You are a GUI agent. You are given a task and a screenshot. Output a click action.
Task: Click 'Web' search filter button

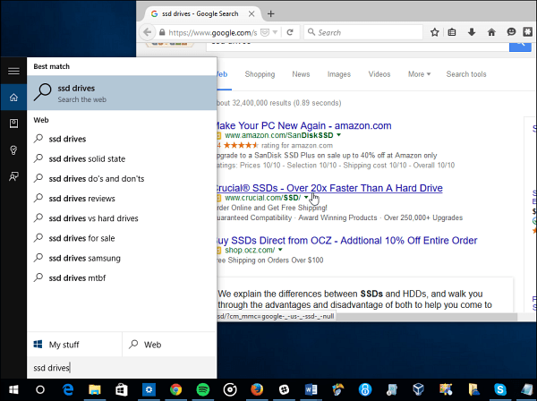coord(169,344)
